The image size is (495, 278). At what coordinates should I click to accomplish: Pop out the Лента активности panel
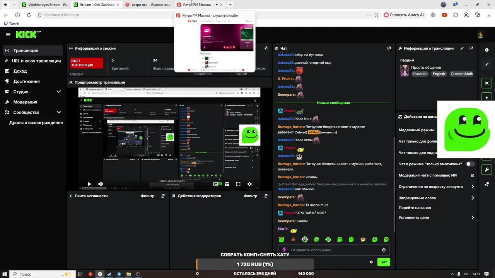(162, 196)
